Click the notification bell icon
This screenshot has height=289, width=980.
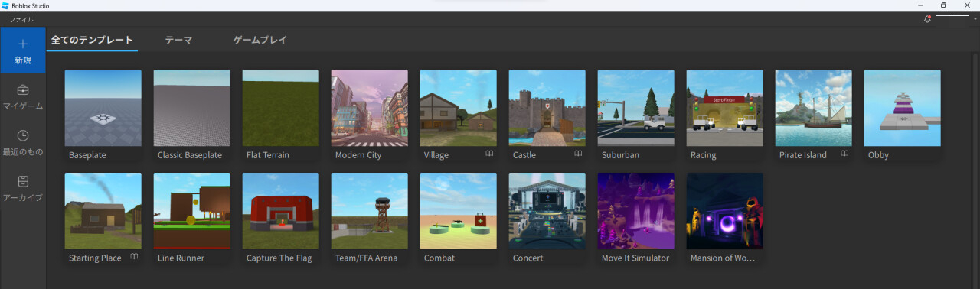coord(928,19)
